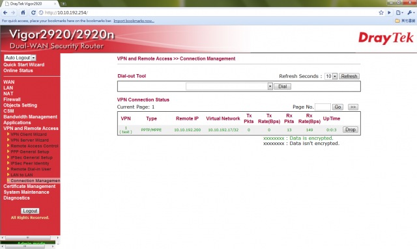Screen dimensions: 417x249
Task: Reload the page with the refresh icon
Action: click(33, 12)
